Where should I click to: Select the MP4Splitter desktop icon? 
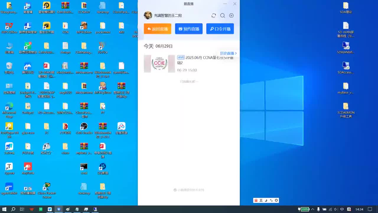point(103,88)
